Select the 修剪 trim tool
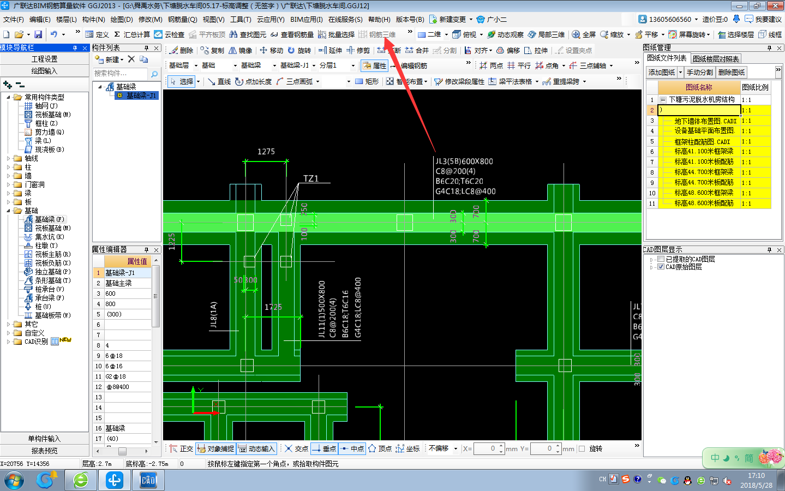The height and width of the screenshot is (491, 785). coord(358,50)
